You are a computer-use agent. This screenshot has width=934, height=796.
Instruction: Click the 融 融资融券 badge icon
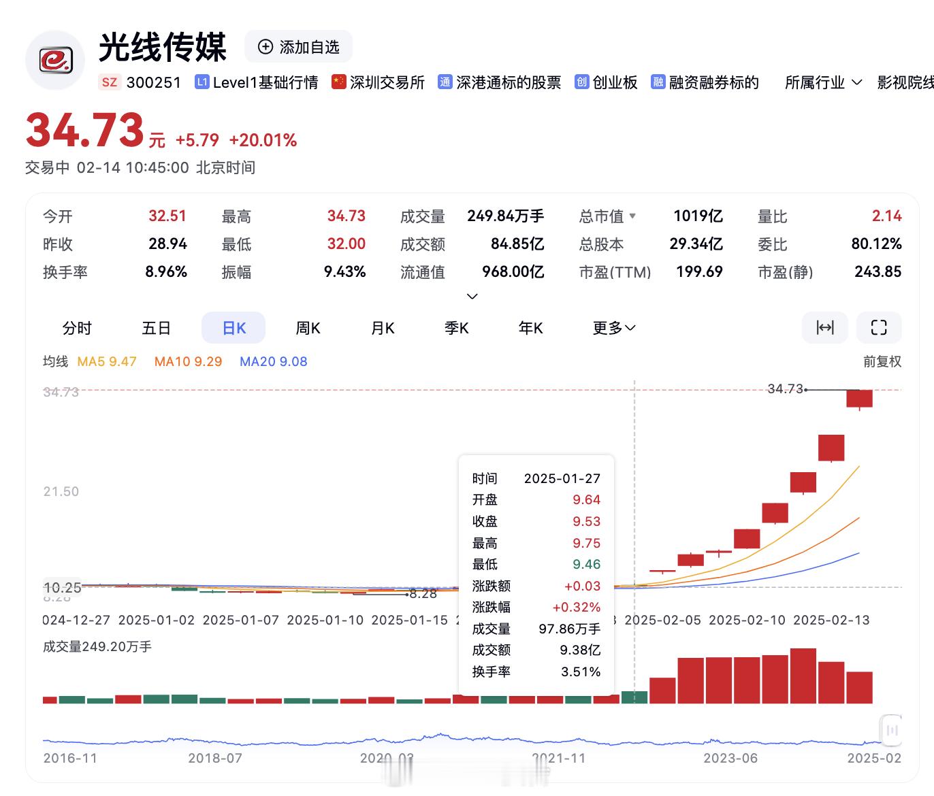click(658, 82)
